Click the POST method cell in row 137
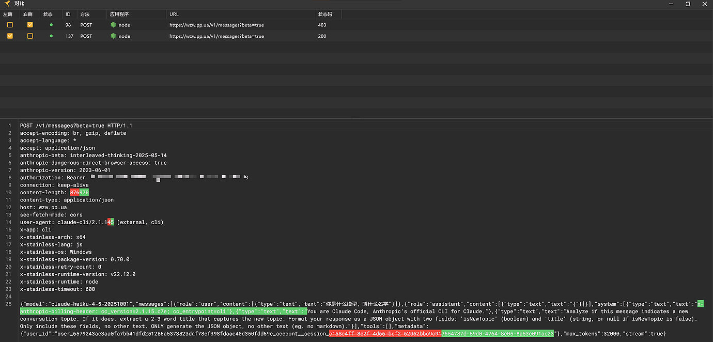This screenshot has width=713, height=342. point(86,36)
